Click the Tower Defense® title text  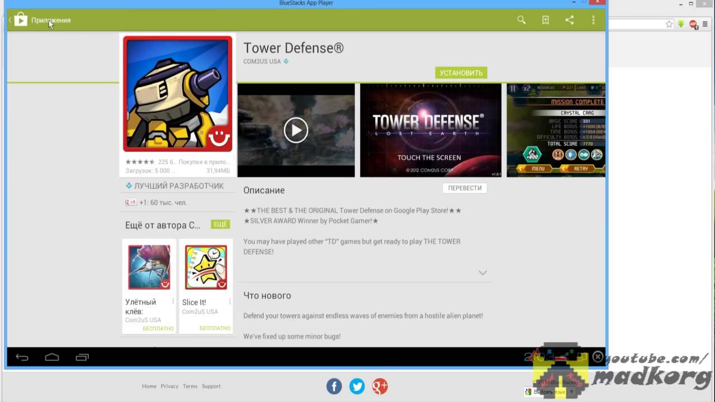293,48
